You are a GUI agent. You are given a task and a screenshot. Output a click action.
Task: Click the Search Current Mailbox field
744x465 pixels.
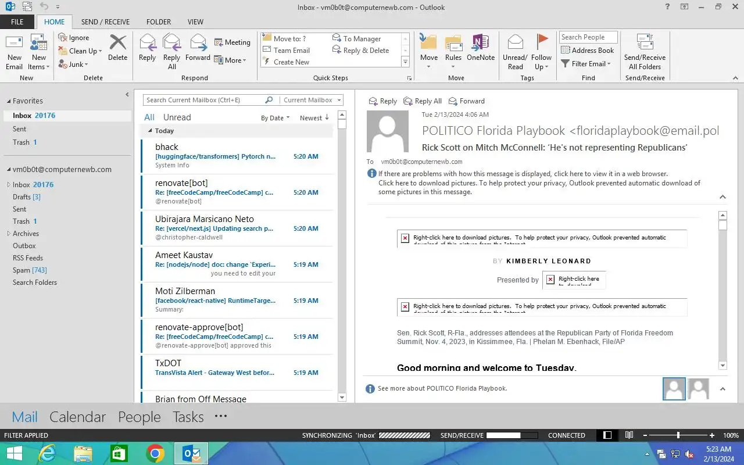[203, 100]
